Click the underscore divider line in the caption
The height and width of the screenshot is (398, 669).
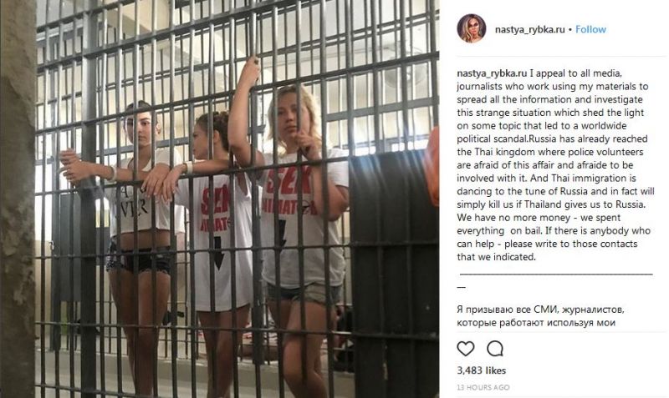tap(554, 275)
